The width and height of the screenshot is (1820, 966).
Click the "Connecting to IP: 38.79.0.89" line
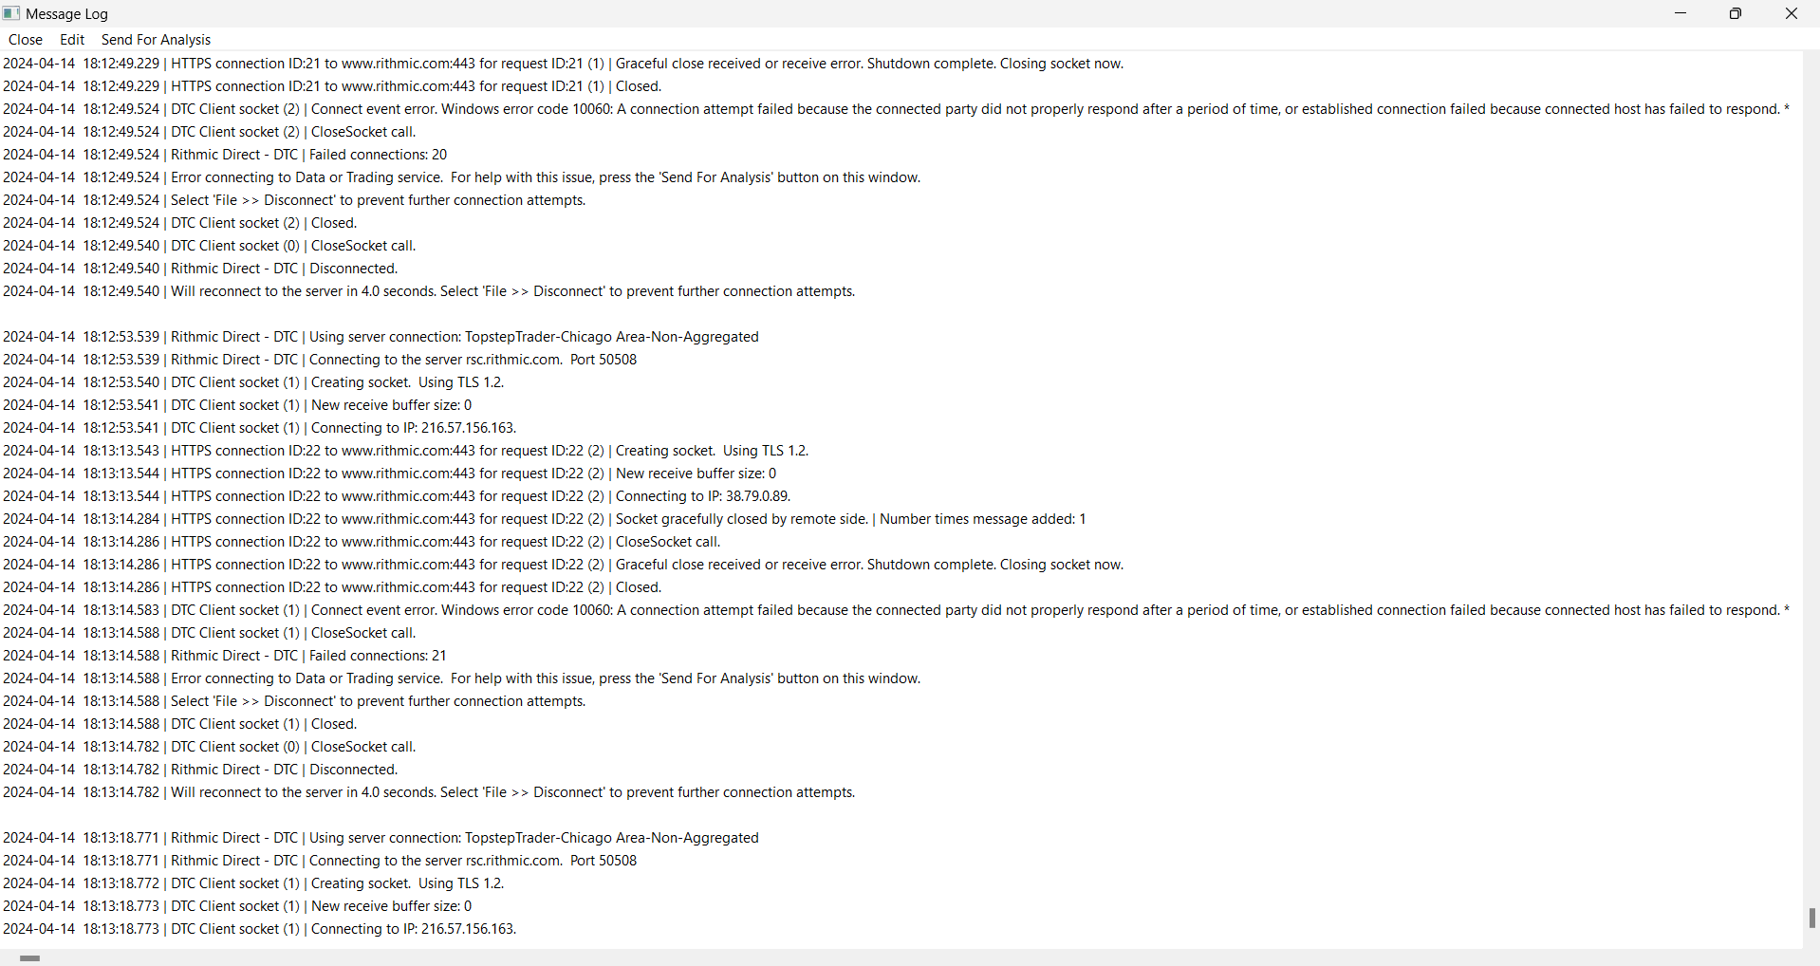pyautogui.click(x=702, y=496)
